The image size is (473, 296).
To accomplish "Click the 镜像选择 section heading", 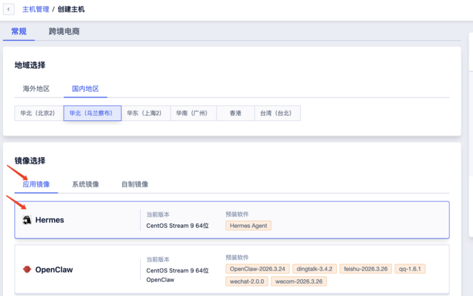I will [30, 161].
